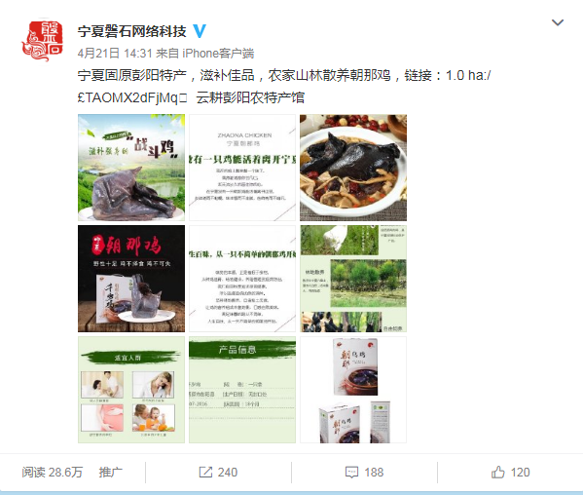This screenshot has height=495, width=583.
Task: Open the iPhone客户端 source link
Action: 218,54
